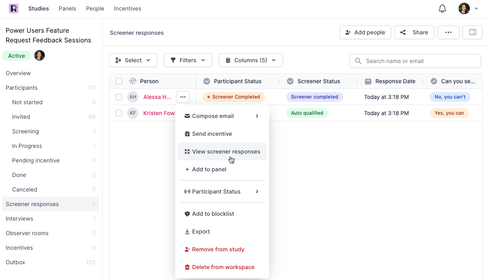The height and width of the screenshot is (280, 488).
Task: Click the row actions ellipsis for Alexxa
Action: point(183,97)
